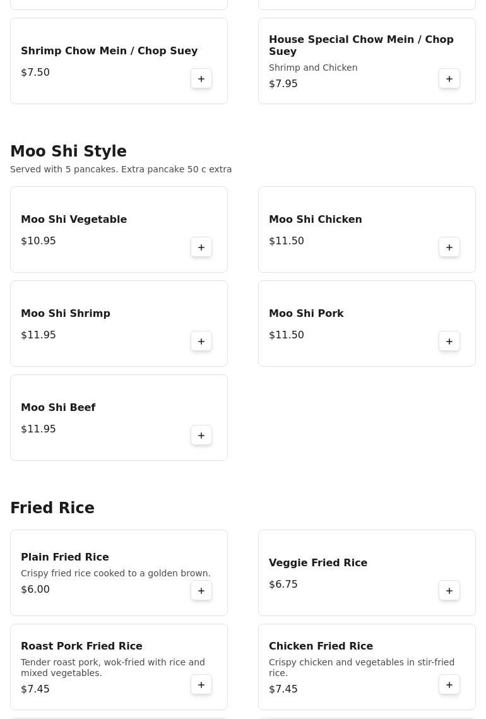Click the Plain Fried Rice title
The image size is (486, 719).
tap(65, 557)
